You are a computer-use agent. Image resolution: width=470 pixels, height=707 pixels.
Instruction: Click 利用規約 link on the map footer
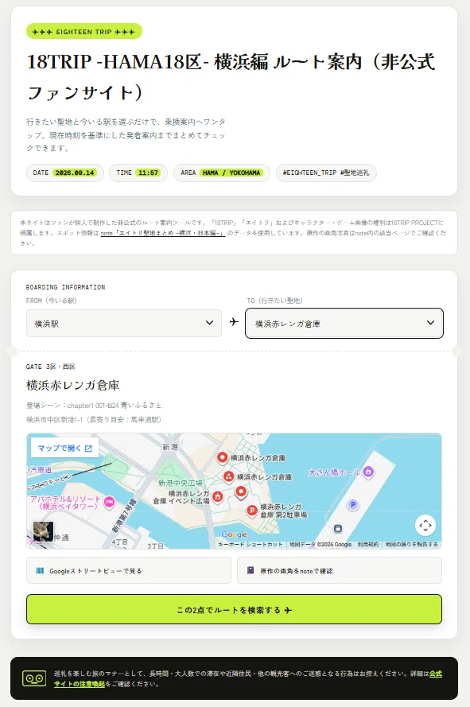(368, 544)
